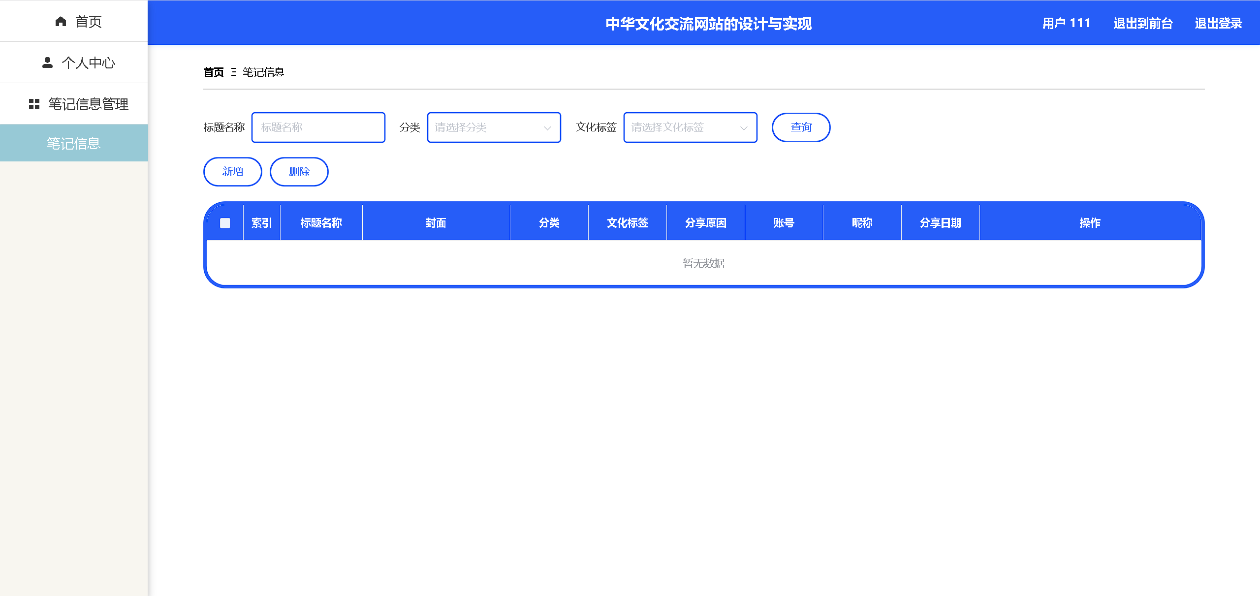Click the 查询 search button
The image size is (1260, 596).
[x=801, y=127]
